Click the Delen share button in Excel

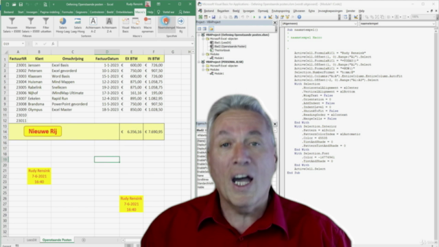click(185, 12)
